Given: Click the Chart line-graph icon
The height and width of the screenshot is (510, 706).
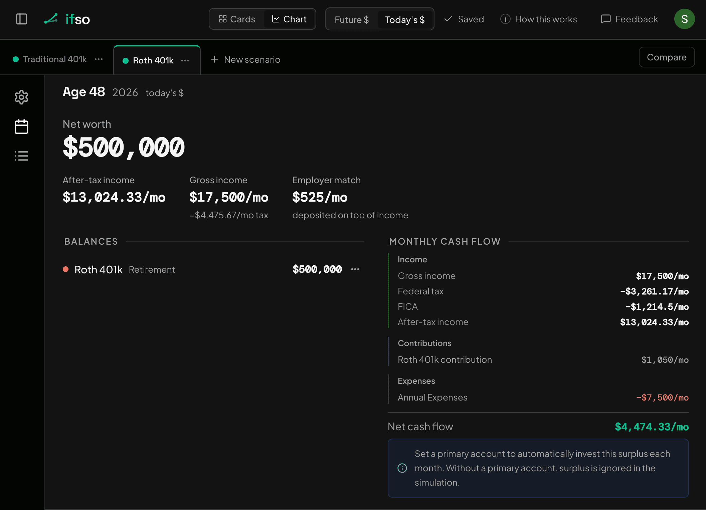Looking at the screenshot, I should (276, 19).
